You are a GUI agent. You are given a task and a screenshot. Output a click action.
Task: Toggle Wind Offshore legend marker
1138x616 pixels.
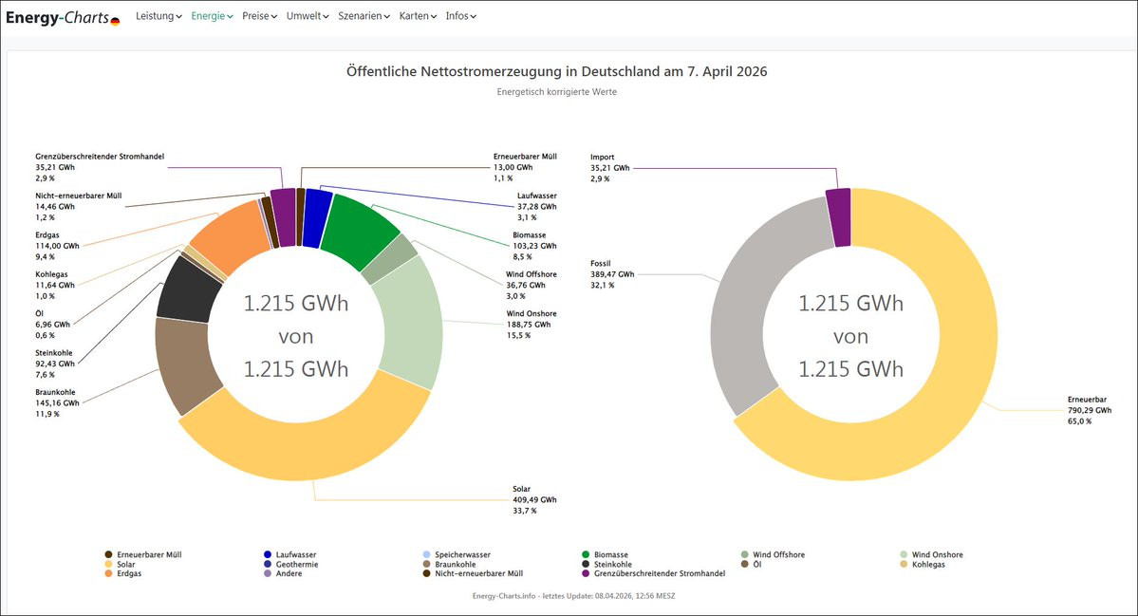745,554
